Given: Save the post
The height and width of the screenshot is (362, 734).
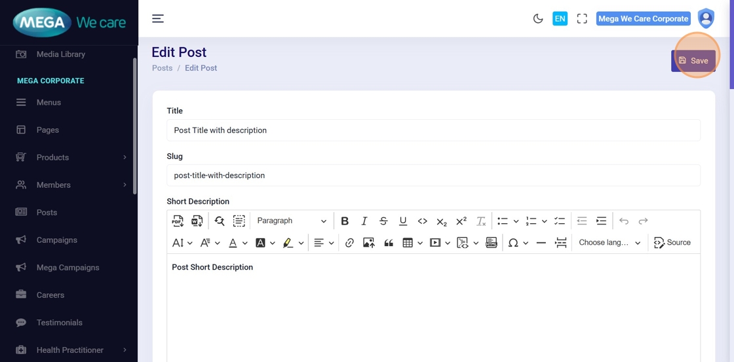Looking at the screenshot, I should 693,61.
